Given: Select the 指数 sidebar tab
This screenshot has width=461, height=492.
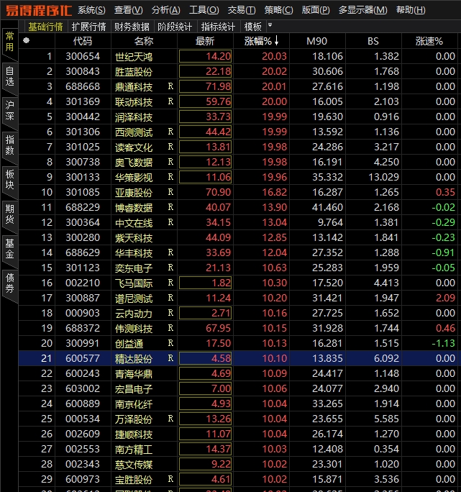Looking at the screenshot, I should (x=10, y=145).
